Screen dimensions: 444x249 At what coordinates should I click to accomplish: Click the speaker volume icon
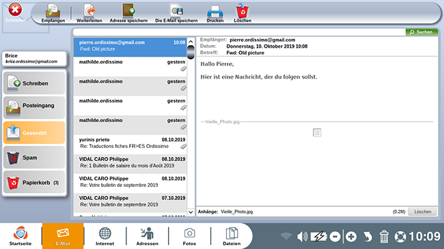[x=302, y=236]
